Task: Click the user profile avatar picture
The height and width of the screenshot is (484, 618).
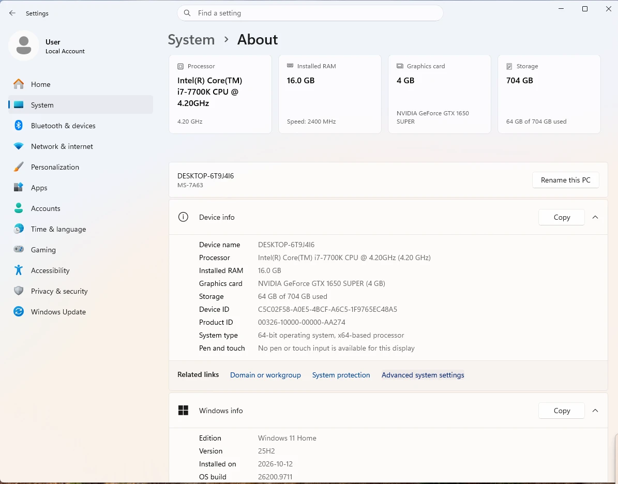Action: [24, 46]
